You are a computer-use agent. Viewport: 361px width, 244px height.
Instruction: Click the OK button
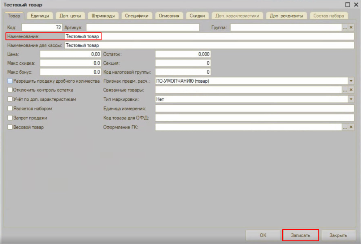(x=263, y=235)
